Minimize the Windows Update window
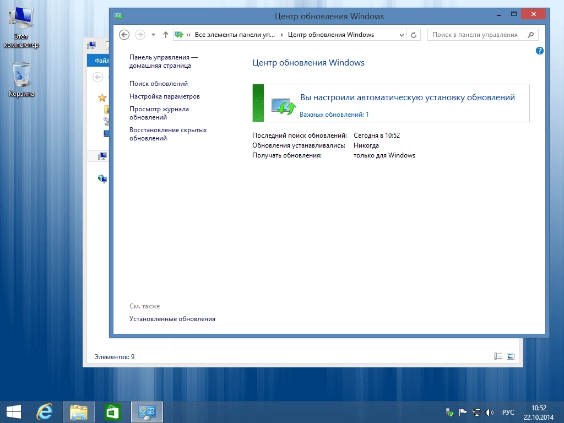Viewport: 564px width, 423px height. pos(499,14)
